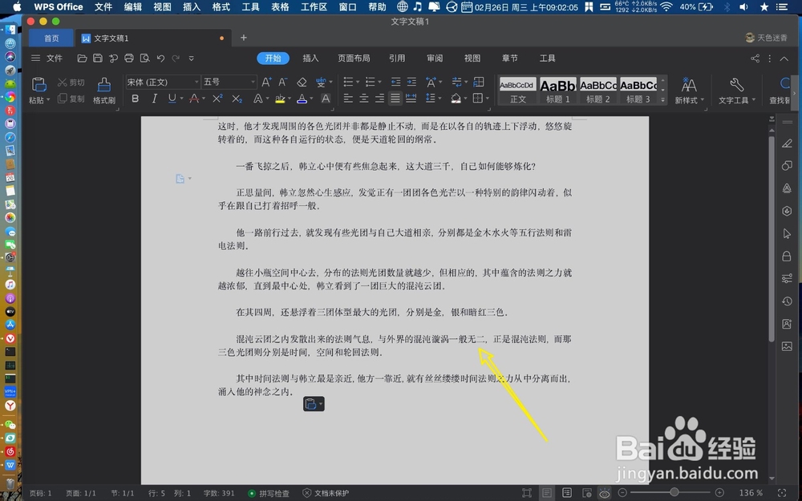Image resolution: width=802 pixels, height=501 pixels.
Task: Click the yellow highlight color button
Action: click(x=280, y=99)
